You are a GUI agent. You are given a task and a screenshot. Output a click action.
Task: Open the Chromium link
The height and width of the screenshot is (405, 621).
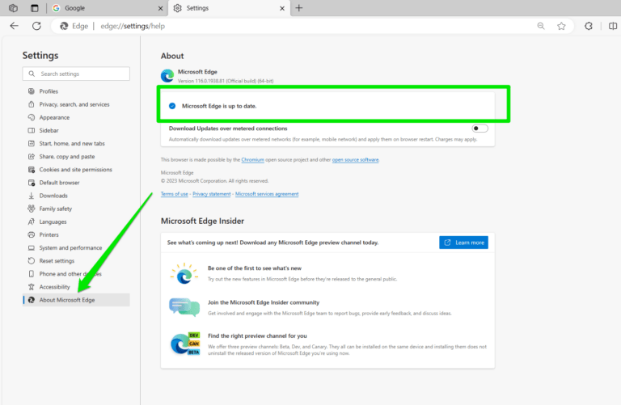coord(252,160)
